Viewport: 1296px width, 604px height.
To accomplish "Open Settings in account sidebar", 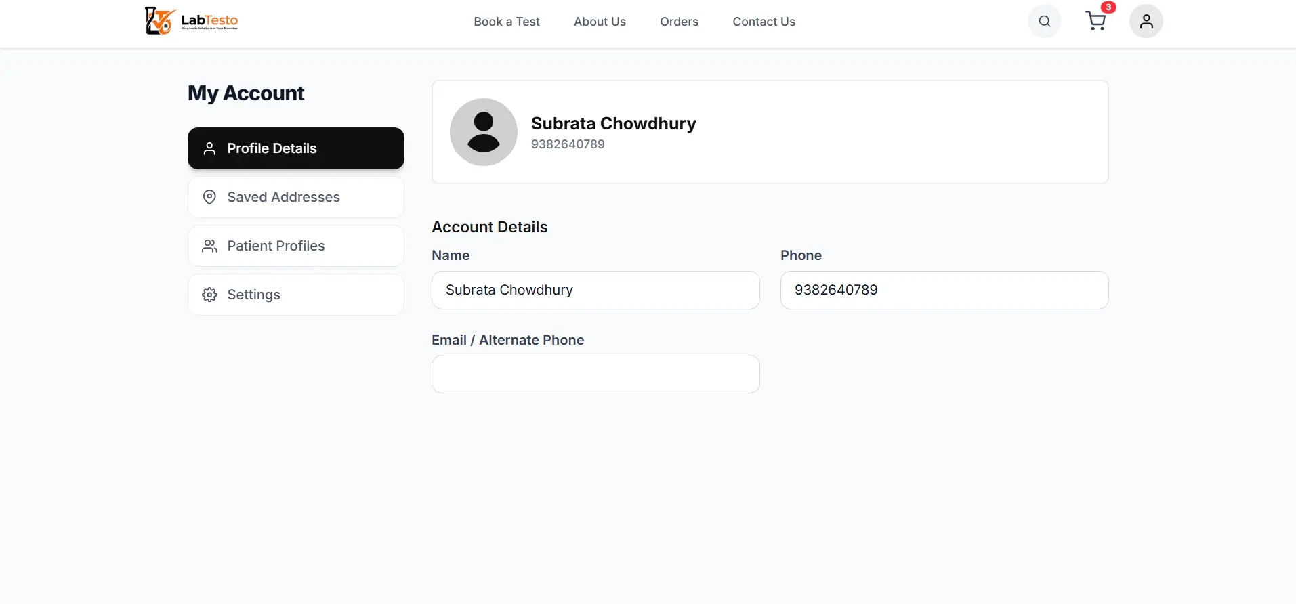I will 296,295.
